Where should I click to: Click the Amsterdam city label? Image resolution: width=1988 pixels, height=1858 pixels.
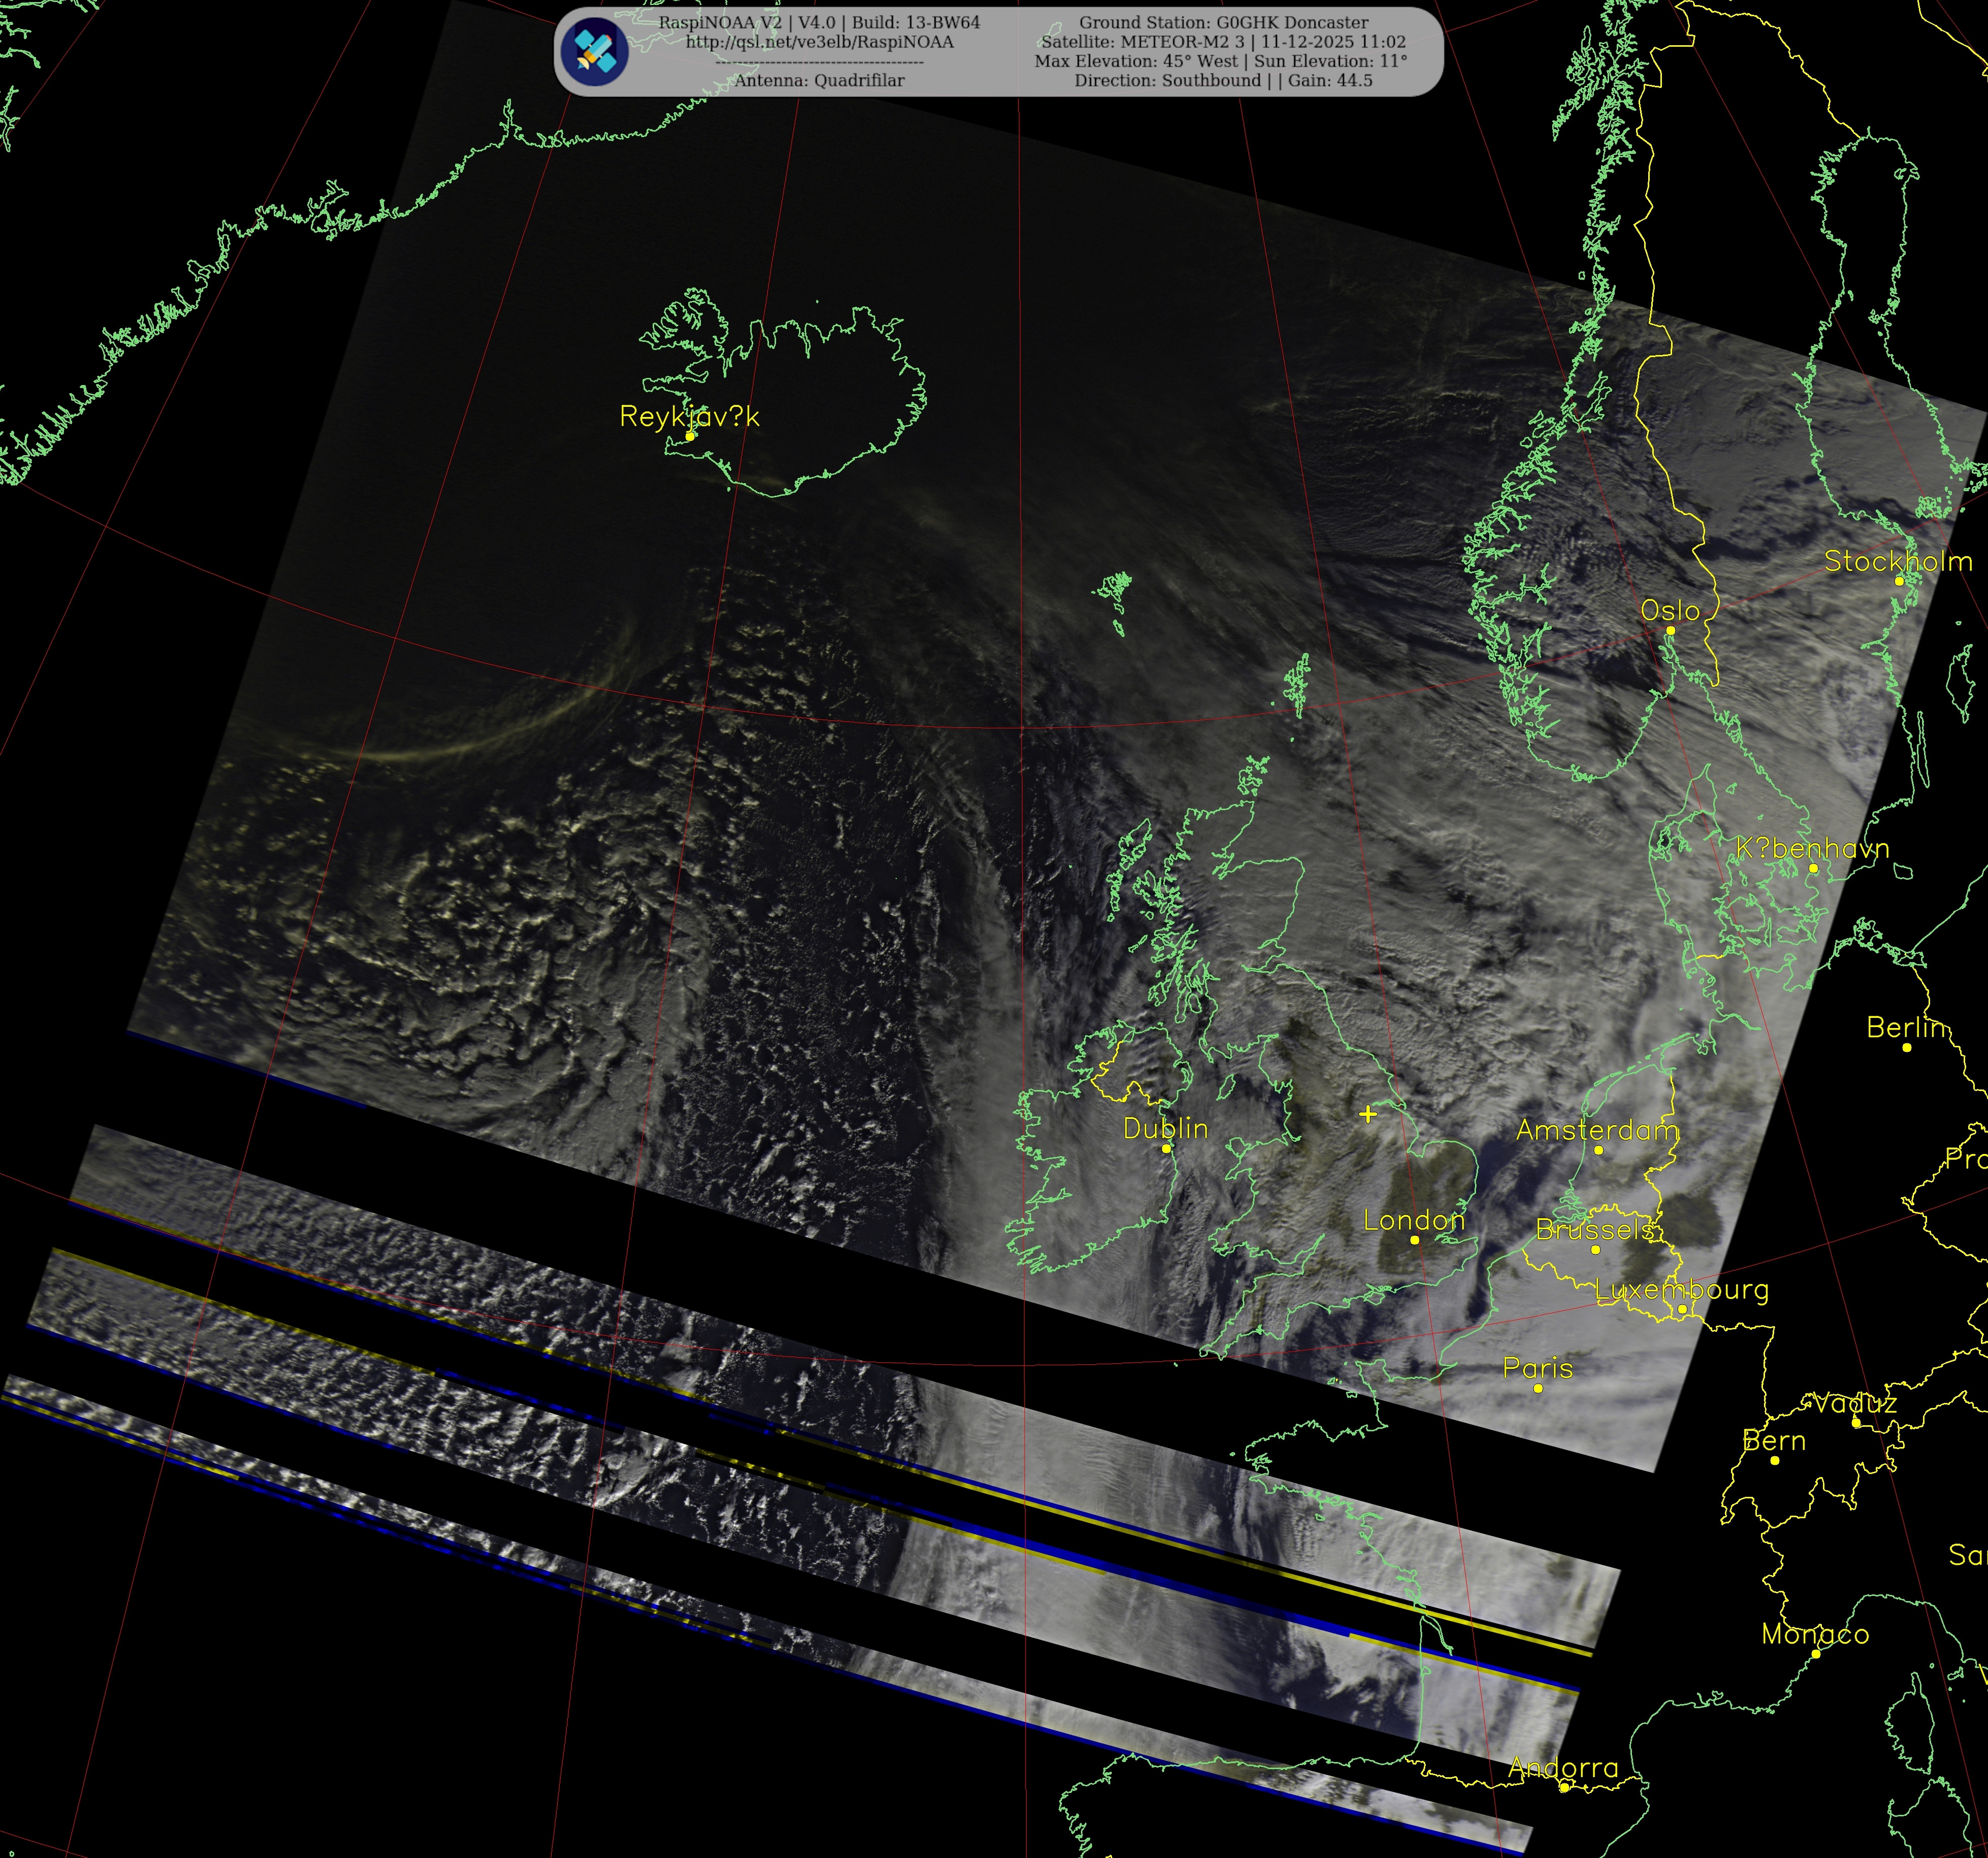click(1597, 1130)
